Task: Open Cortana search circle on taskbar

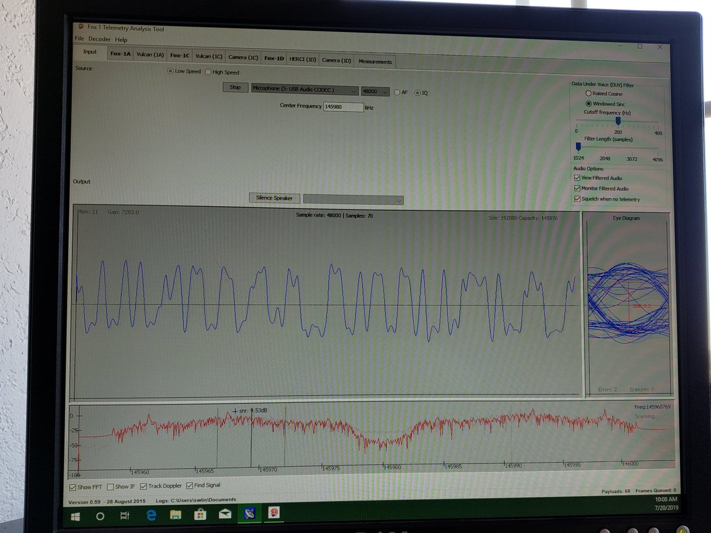Action: pos(100,516)
